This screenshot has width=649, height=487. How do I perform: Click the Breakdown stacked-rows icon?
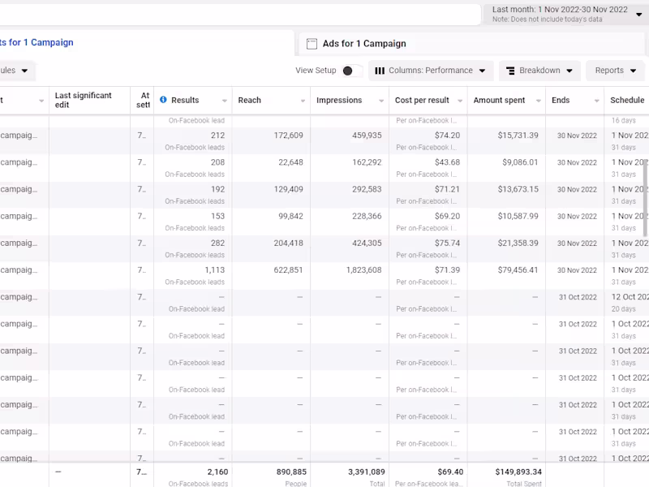click(x=510, y=71)
